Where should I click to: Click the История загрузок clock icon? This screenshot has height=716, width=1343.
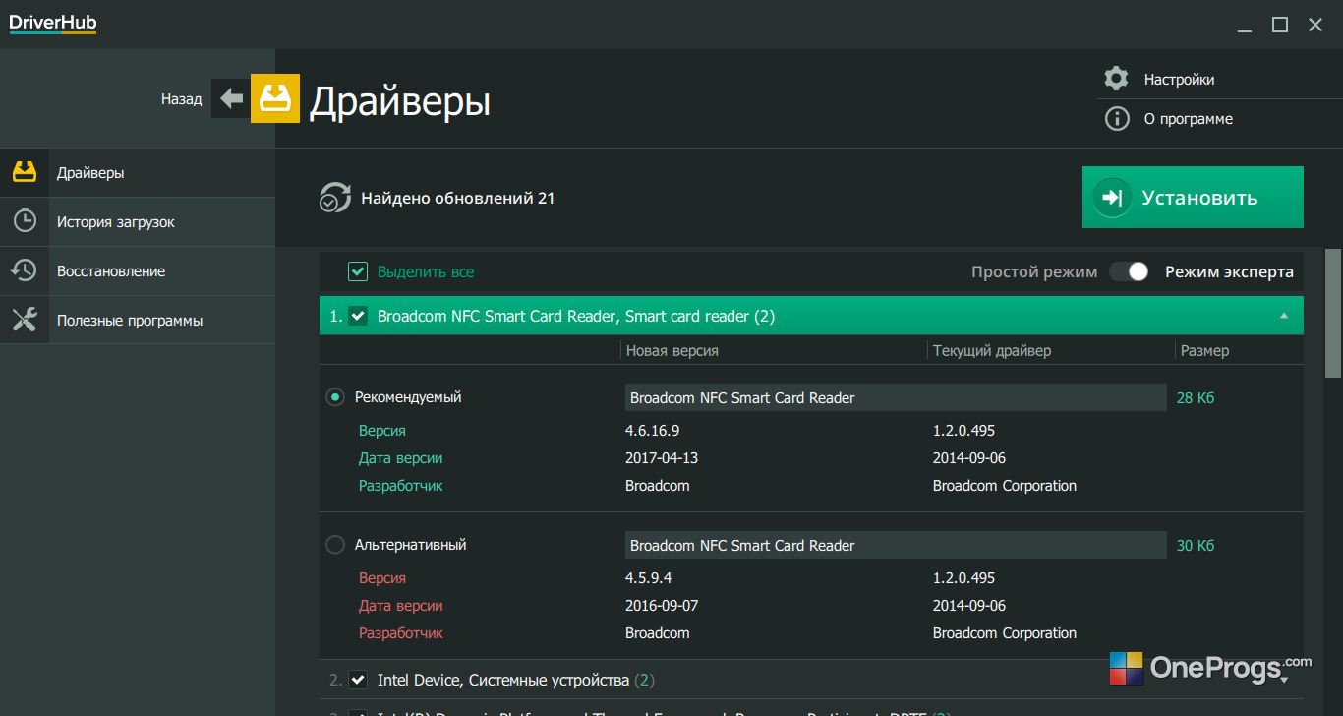(x=25, y=221)
